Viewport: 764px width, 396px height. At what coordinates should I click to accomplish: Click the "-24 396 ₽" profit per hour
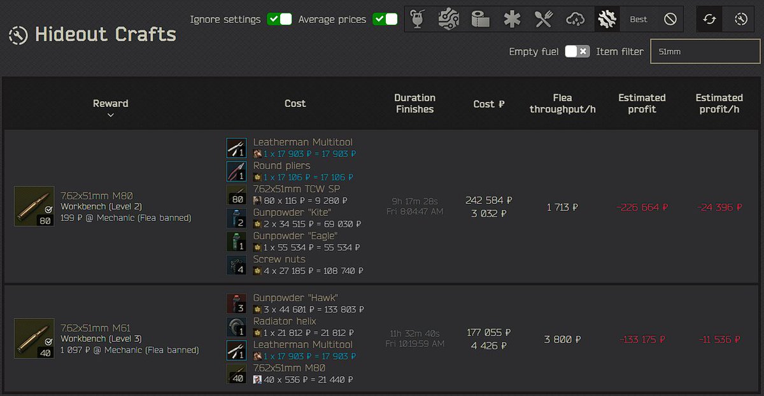pyautogui.click(x=719, y=207)
